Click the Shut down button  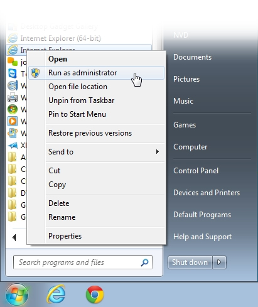tap(190, 262)
